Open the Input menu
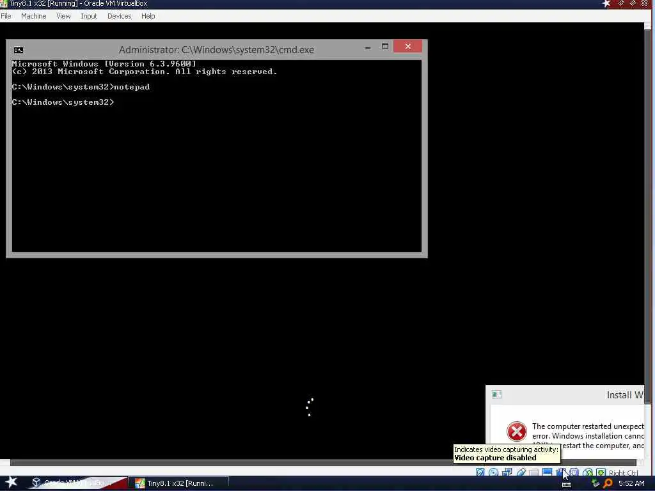655x491 pixels. [x=89, y=16]
